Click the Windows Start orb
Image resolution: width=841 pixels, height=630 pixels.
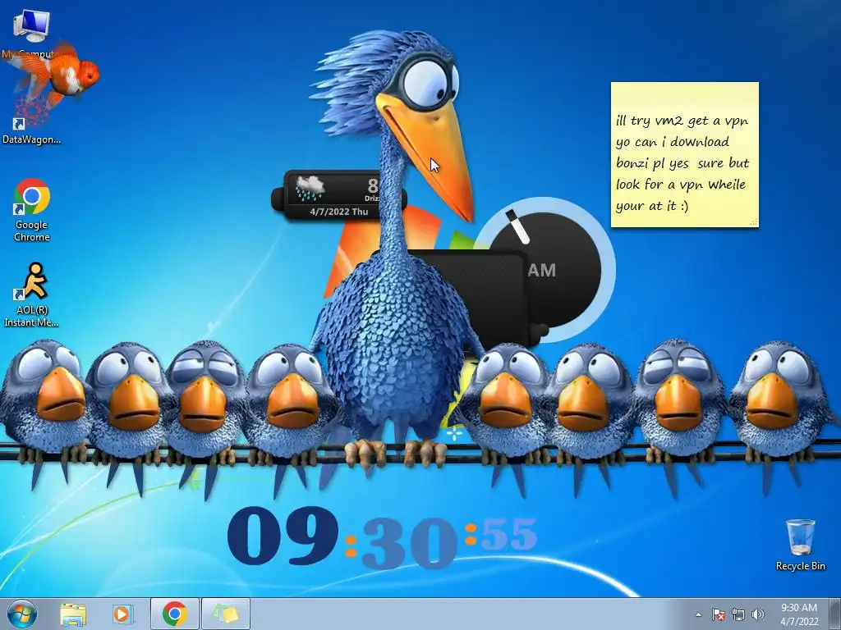(22, 614)
